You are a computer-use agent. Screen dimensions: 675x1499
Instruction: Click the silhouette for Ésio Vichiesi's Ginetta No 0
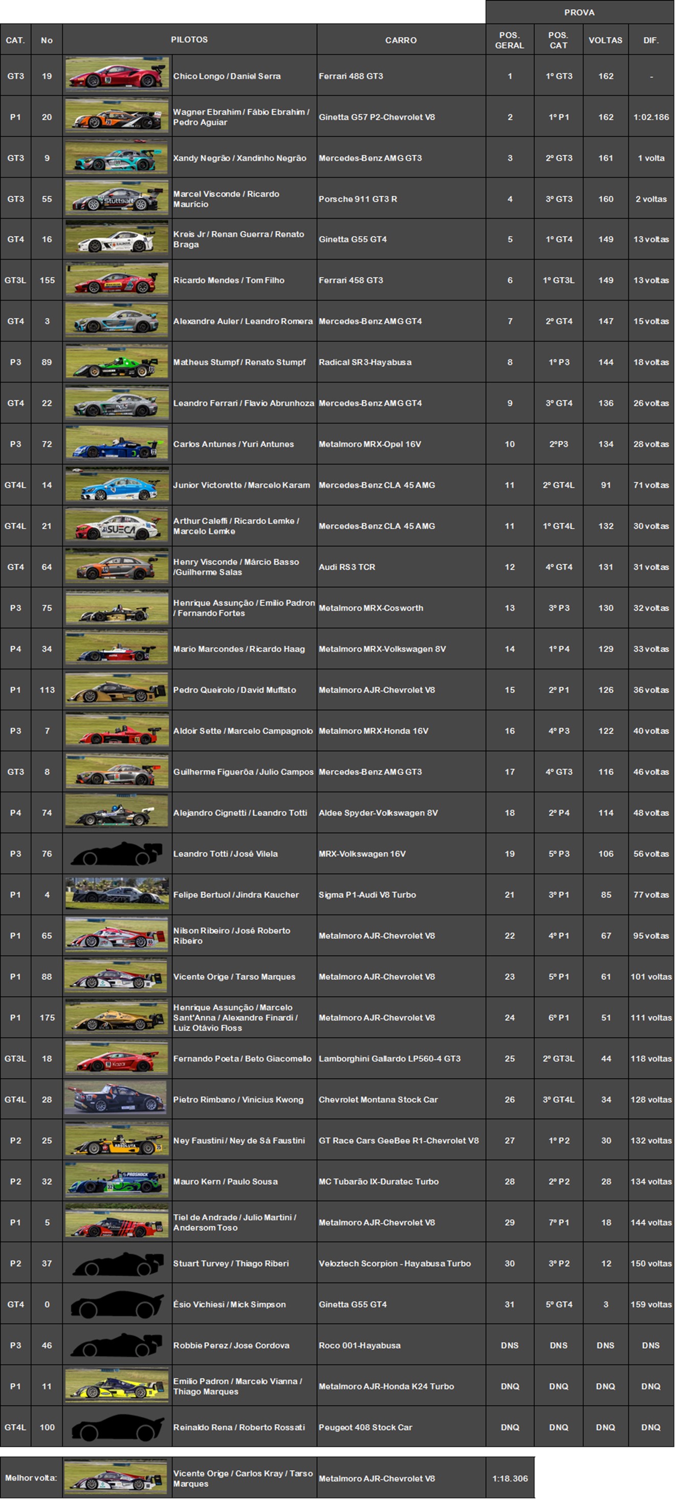(x=117, y=1304)
